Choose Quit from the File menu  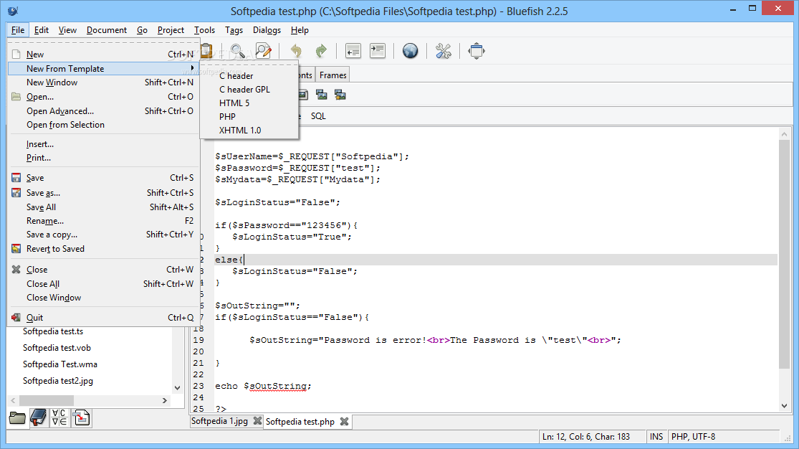pyautogui.click(x=103, y=317)
